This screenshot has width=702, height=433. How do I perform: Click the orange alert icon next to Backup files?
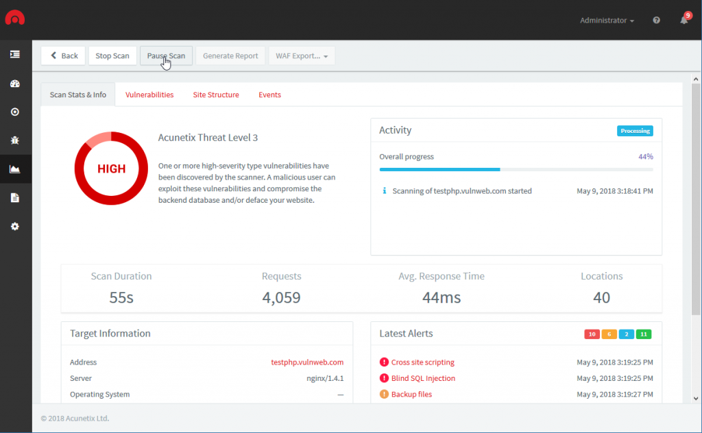coord(384,395)
